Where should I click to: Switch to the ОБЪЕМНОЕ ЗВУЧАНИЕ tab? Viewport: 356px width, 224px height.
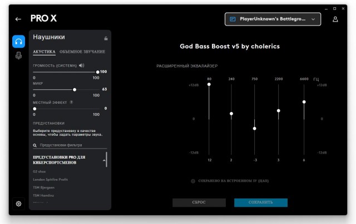(x=82, y=52)
